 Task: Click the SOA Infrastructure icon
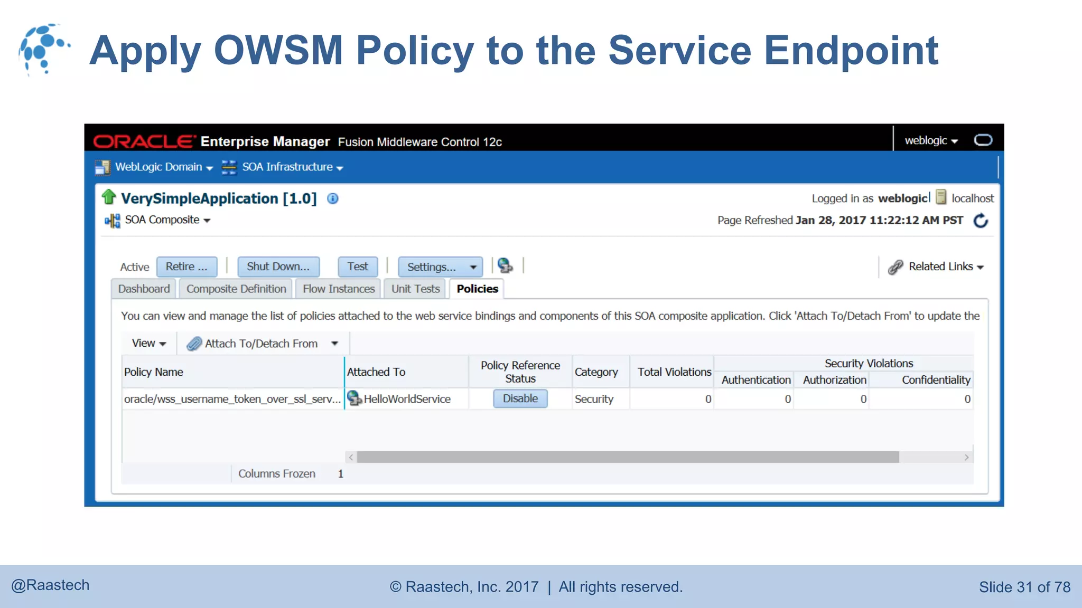pos(229,167)
